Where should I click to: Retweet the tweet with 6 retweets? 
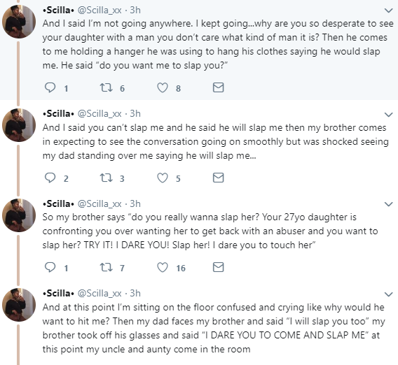(x=106, y=87)
